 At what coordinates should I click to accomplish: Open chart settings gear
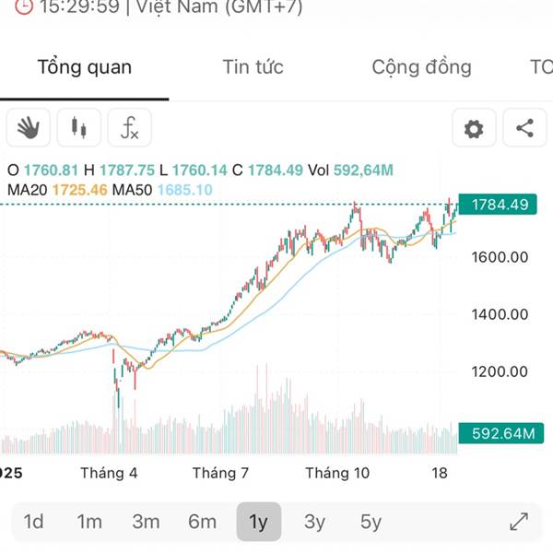point(474,129)
